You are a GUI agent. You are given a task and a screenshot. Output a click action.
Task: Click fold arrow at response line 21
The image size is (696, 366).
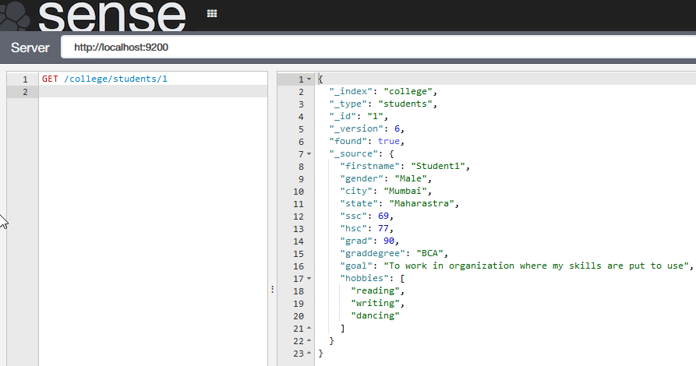pyautogui.click(x=309, y=329)
